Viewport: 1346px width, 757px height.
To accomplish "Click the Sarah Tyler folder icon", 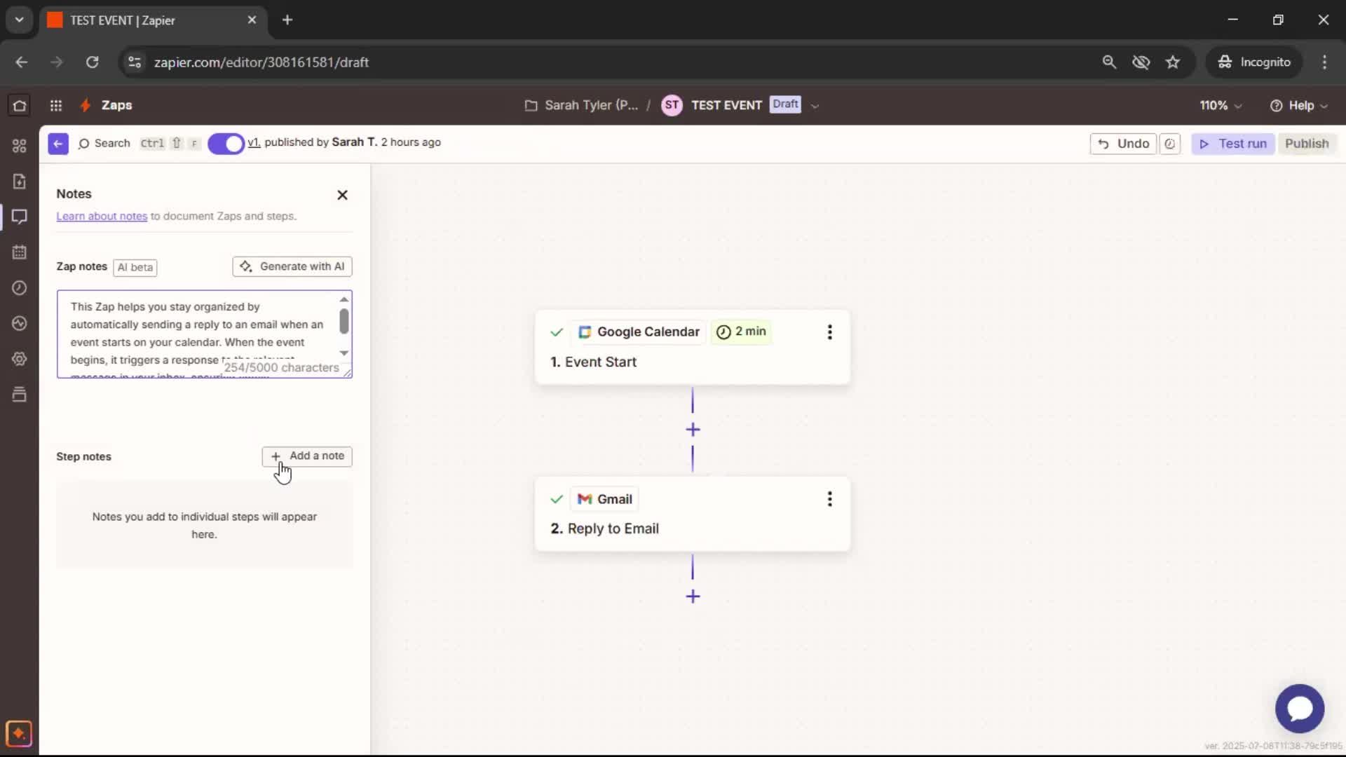I will 531,105.
